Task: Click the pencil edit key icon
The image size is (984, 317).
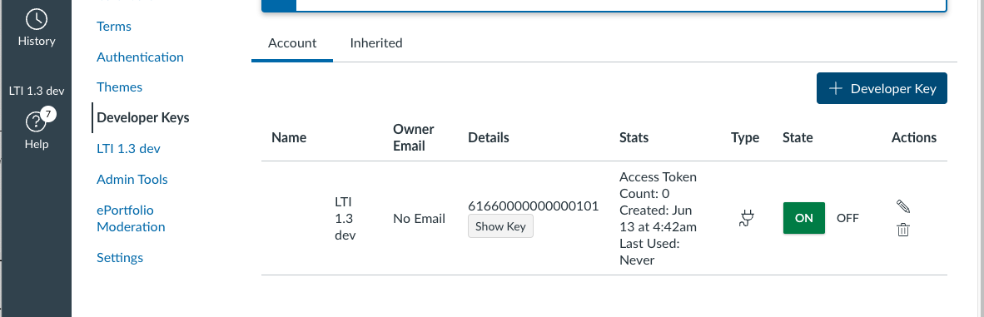Action: click(x=902, y=206)
